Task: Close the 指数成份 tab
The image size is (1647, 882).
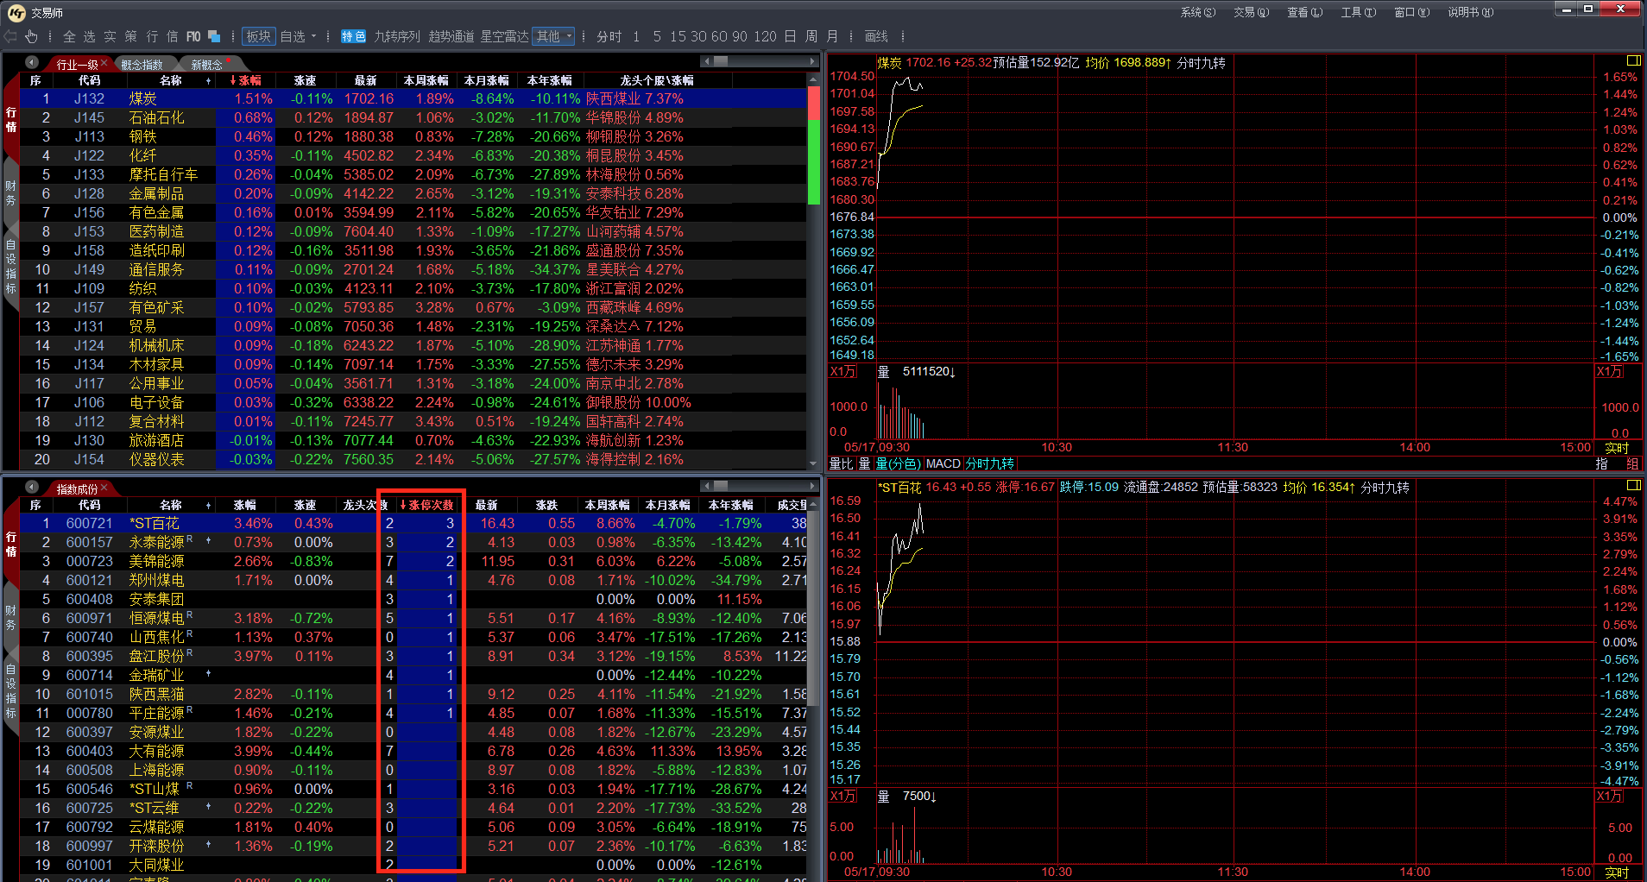Action: [x=104, y=488]
